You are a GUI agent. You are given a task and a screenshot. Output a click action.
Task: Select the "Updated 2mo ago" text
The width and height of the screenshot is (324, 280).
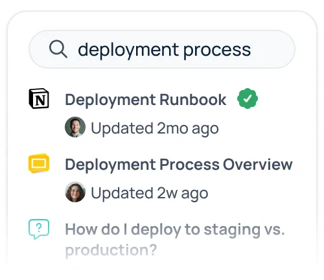pos(155,128)
